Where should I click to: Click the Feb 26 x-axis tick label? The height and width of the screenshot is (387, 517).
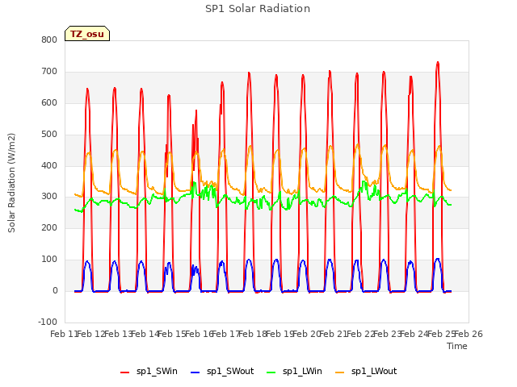(469, 335)
